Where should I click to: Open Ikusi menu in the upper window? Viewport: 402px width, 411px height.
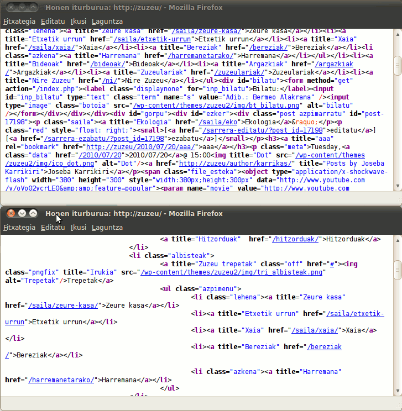point(79,22)
